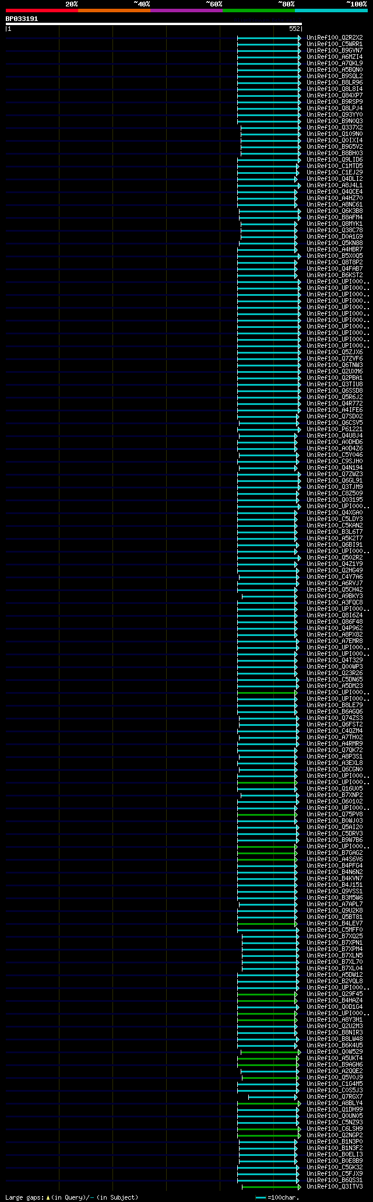Click the purple ~60% identity legend segment
373x1202 pixels.
(186, 11)
